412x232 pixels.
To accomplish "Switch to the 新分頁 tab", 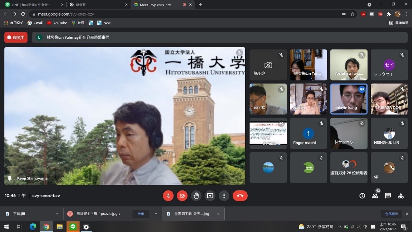I will pyautogui.click(x=99, y=5).
